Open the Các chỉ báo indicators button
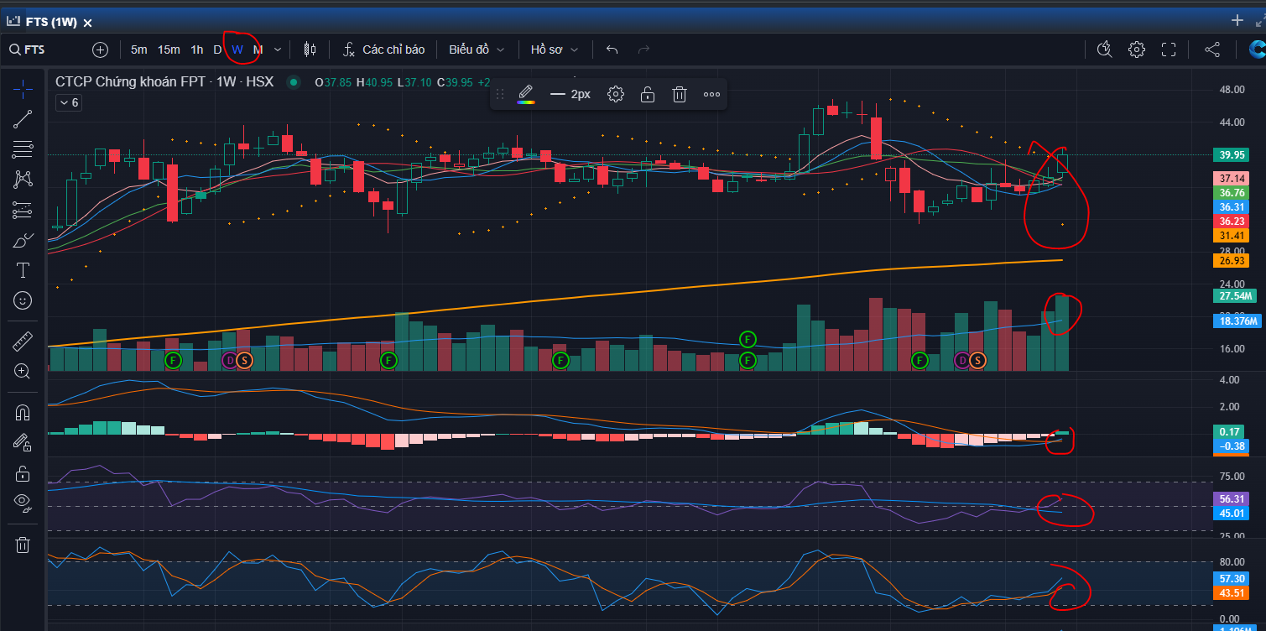1266x631 pixels. (384, 50)
